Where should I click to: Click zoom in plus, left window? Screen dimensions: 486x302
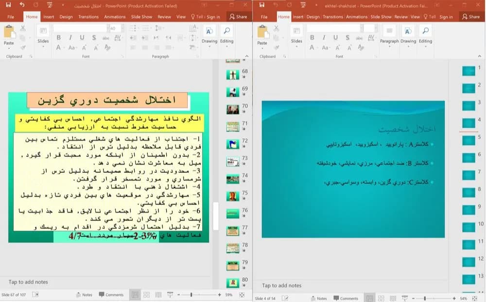coord(220,295)
